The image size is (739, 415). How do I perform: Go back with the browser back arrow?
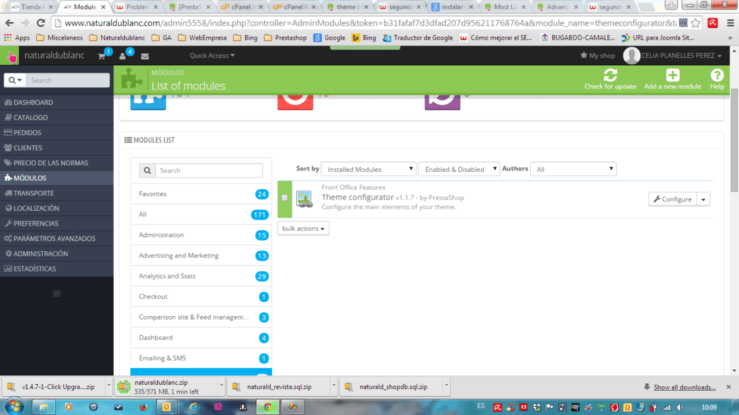[x=9, y=23]
